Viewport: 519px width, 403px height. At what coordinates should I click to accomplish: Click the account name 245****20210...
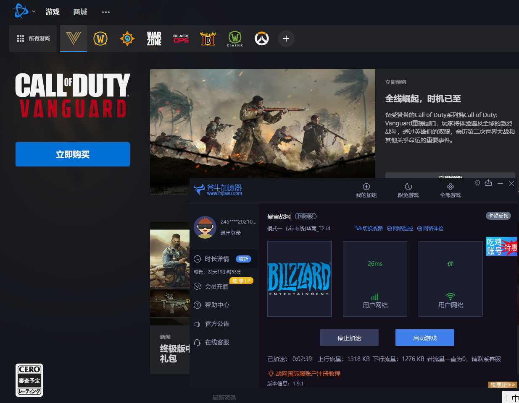point(238,221)
